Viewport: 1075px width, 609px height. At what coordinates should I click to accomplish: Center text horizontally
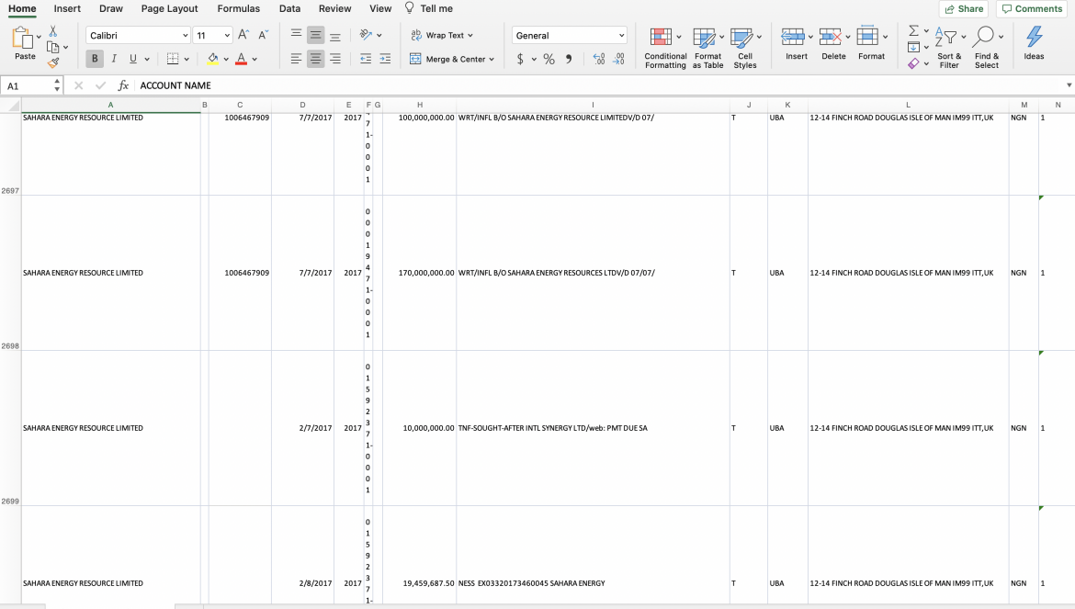click(315, 59)
